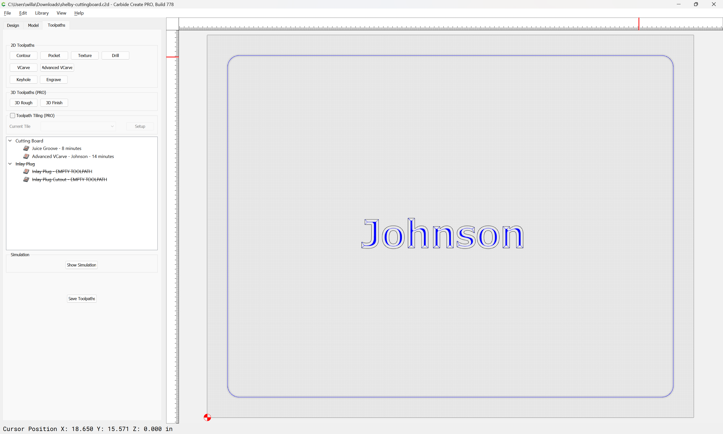Viewport: 723px width, 434px height.
Task: Click the vertical ruler on the left
Action: click(172, 227)
